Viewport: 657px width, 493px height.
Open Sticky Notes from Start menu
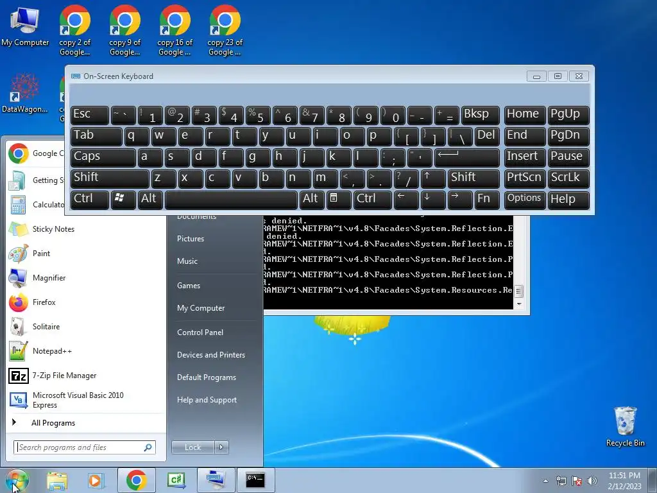[x=53, y=229]
